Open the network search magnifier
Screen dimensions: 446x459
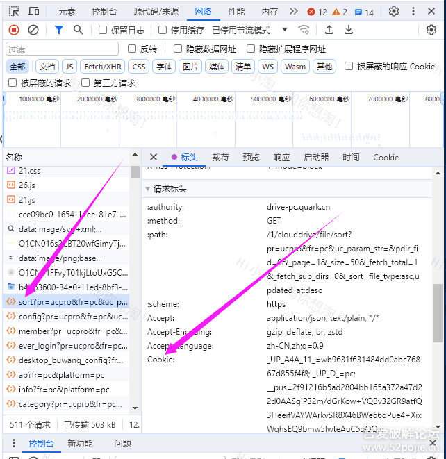click(78, 30)
